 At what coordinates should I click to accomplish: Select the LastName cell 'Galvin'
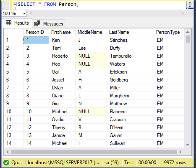[x=130, y=135]
